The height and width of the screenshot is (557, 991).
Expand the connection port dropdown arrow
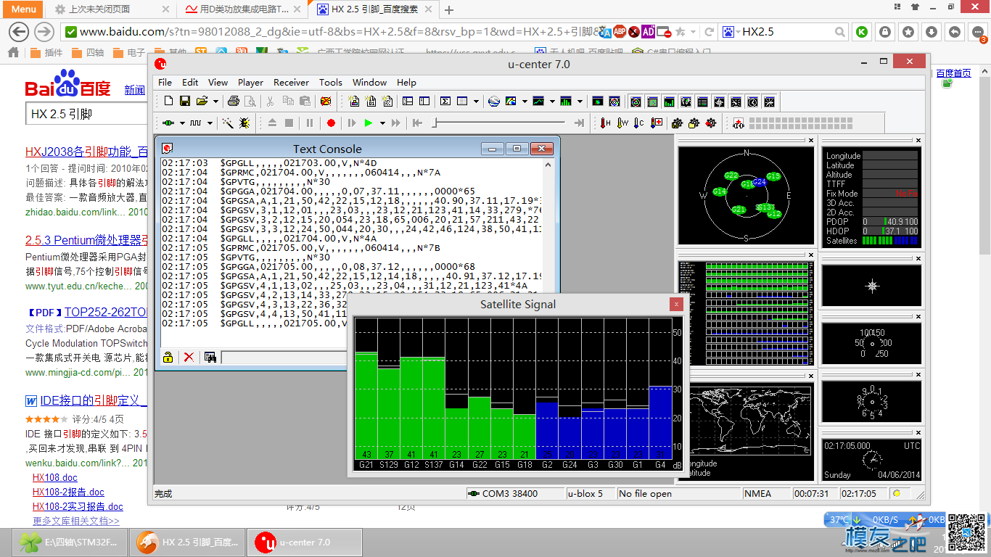tap(182, 123)
